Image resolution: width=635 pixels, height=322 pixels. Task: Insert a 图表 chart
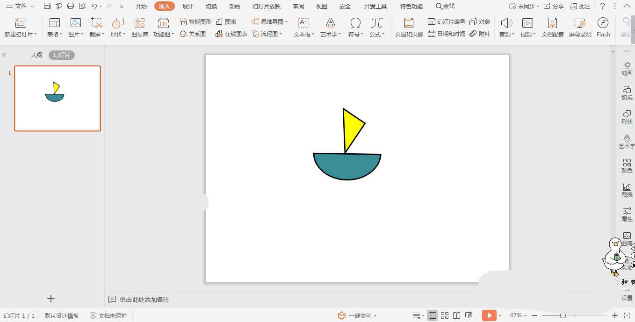[x=226, y=22]
